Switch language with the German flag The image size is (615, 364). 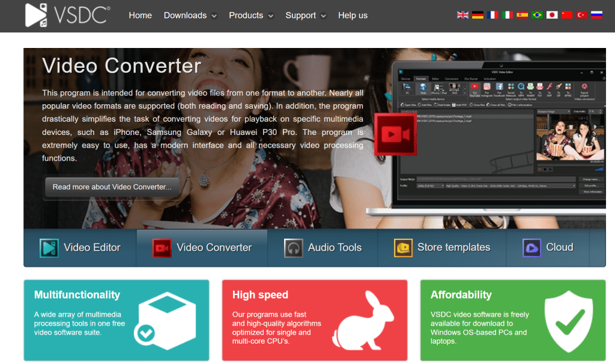pos(477,15)
